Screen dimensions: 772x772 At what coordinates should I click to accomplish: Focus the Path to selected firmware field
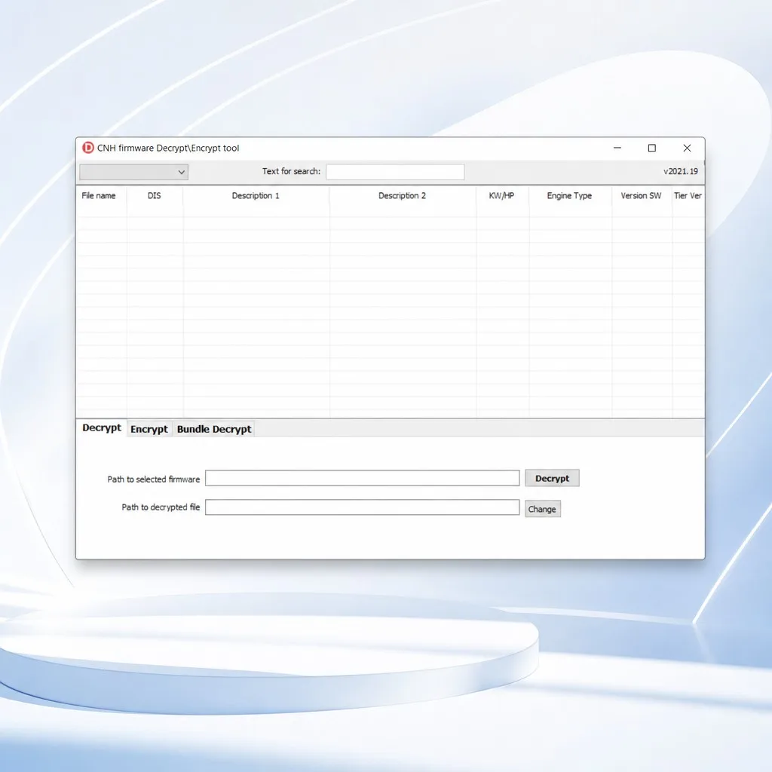click(362, 478)
